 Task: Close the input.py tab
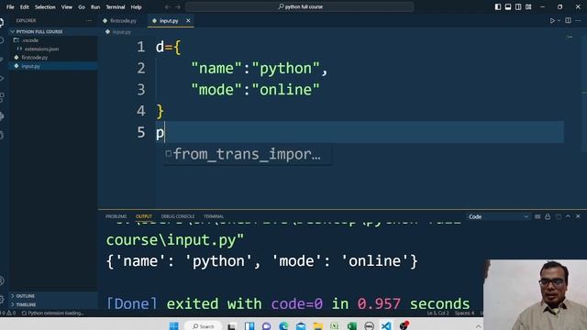[x=188, y=20]
